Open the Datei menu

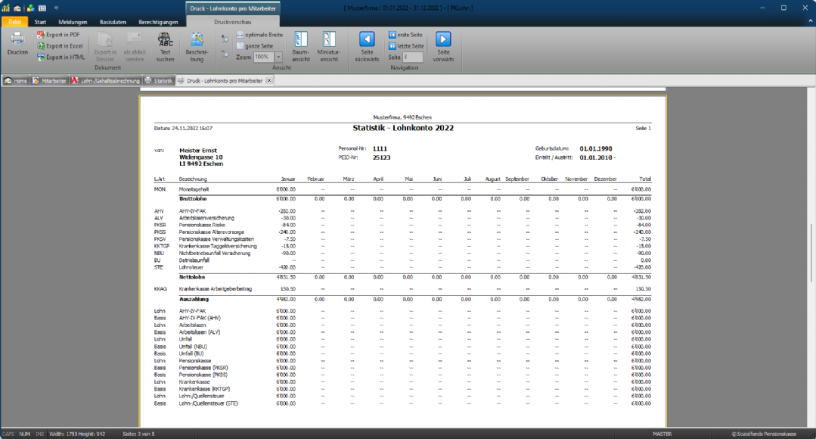click(14, 22)
